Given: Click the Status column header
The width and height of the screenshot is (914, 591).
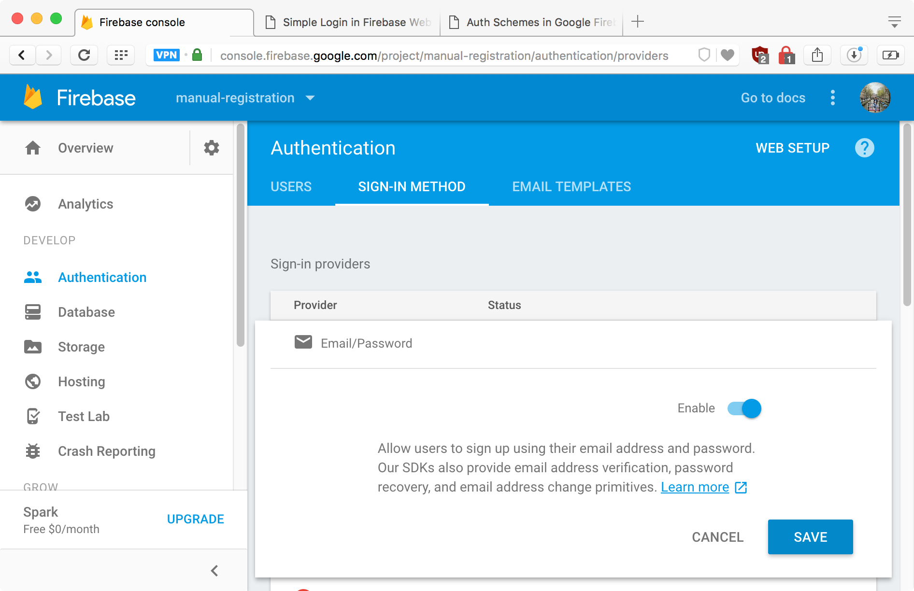Looking at the screenshot, I should (504, 305).
